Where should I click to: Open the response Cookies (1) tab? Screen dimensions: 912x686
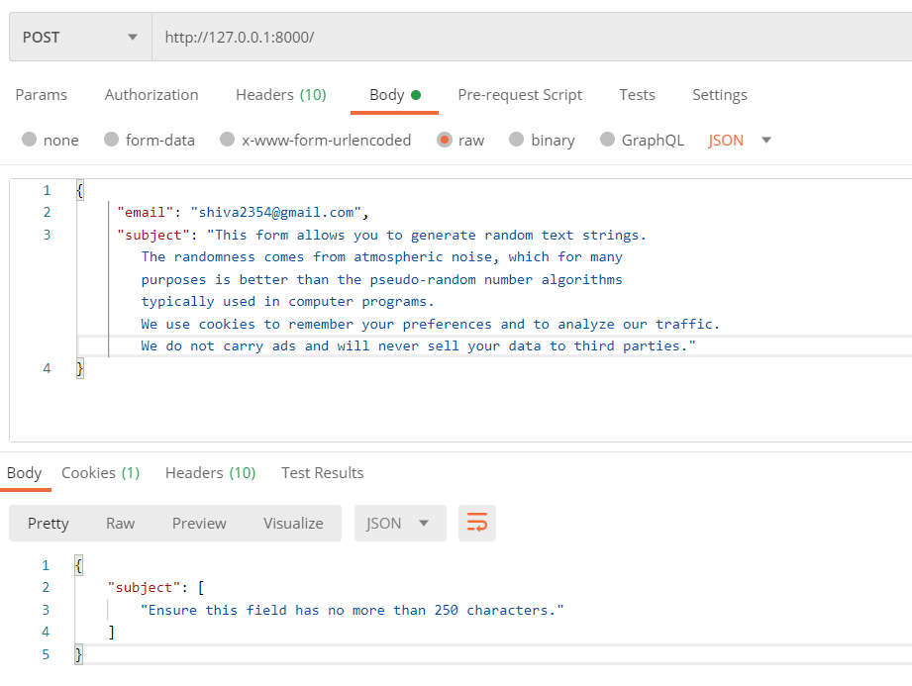pyautogui.click(x=101, y=472)
